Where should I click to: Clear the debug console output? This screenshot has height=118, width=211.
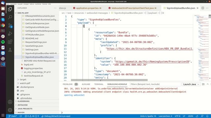203,84
